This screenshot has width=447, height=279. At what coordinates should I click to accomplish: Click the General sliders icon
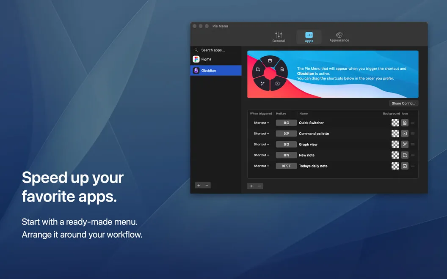(279, 35)
